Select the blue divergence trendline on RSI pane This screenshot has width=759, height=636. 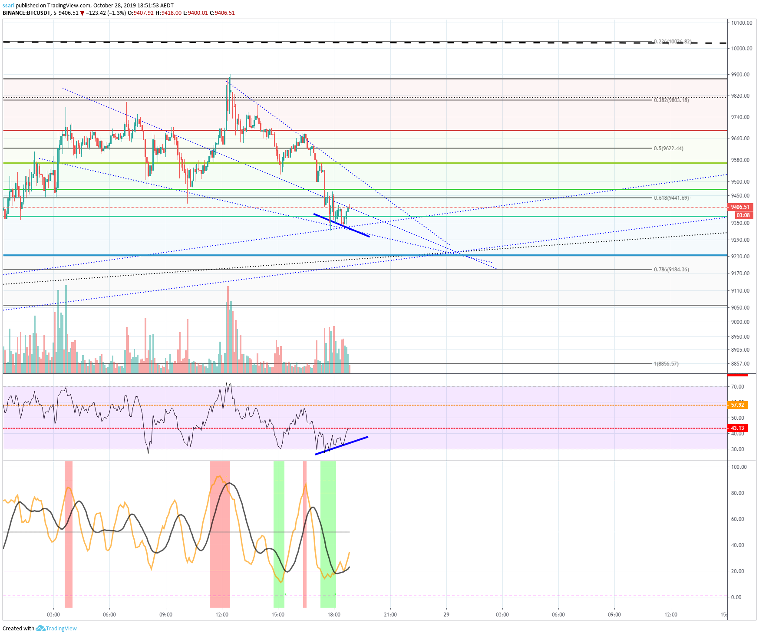(341, 445)
